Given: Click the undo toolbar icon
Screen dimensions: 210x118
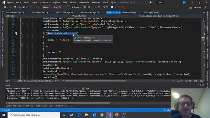Looking at the screenshot, I should click(x=31, y=7).
